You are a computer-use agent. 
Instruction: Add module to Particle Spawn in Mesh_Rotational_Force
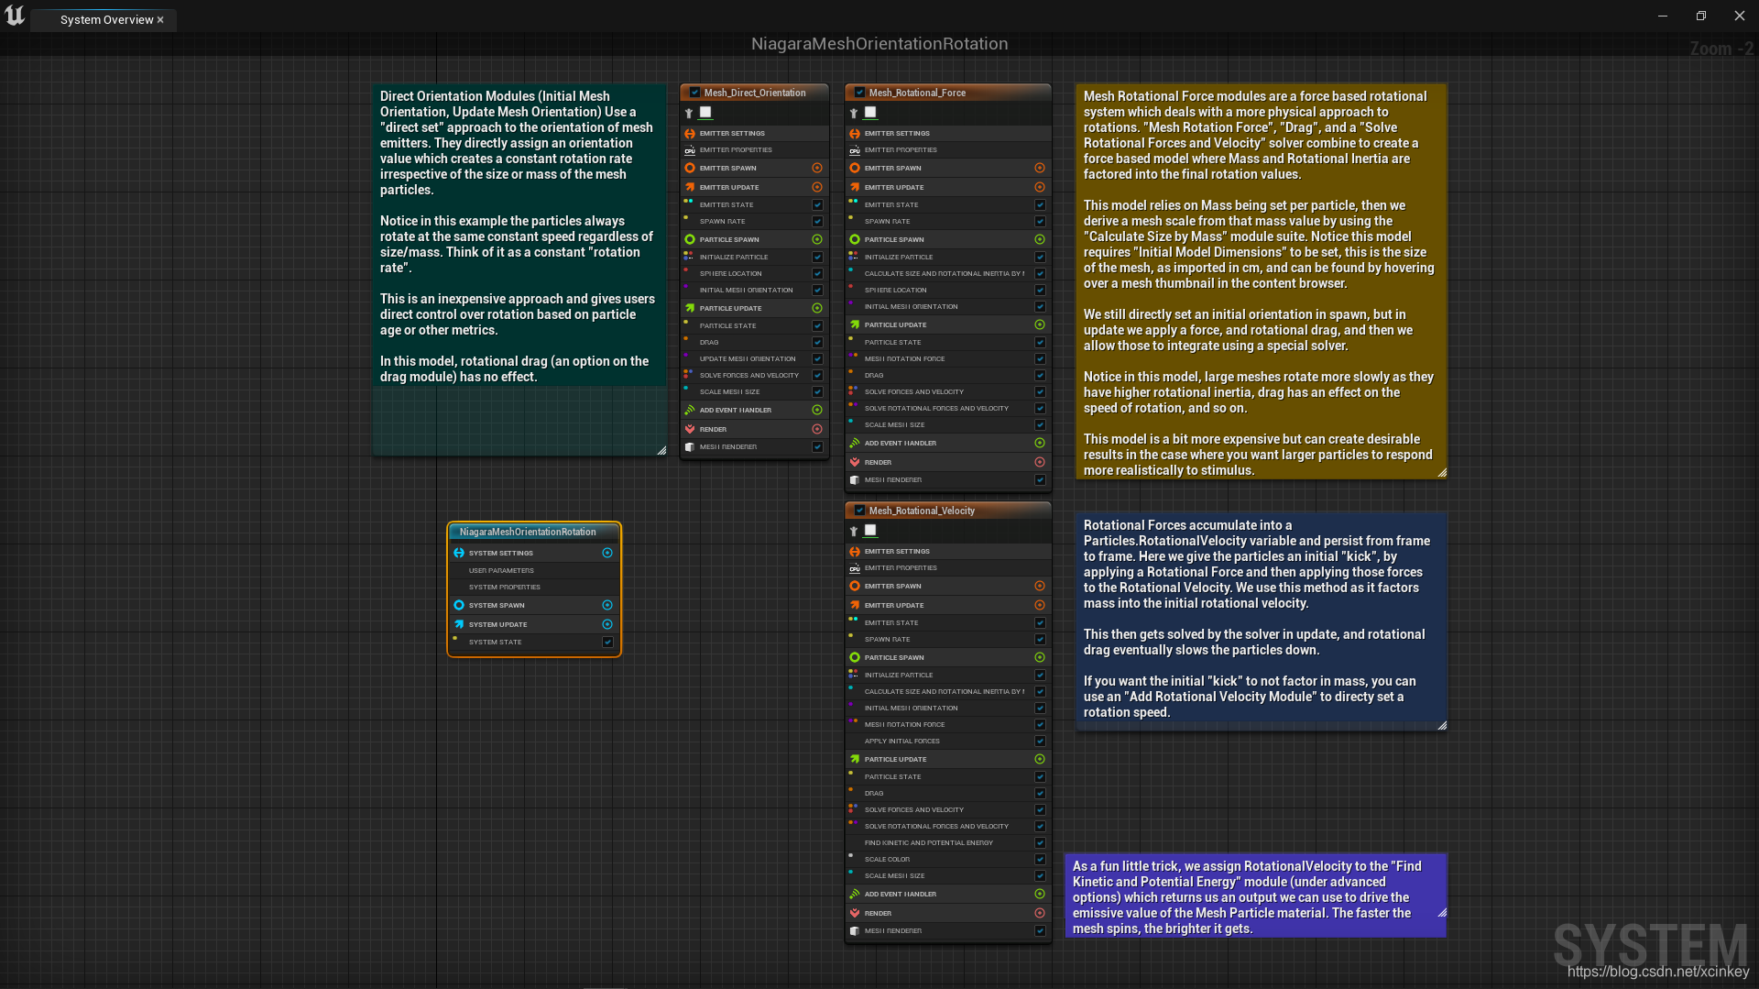[1040, 239]
